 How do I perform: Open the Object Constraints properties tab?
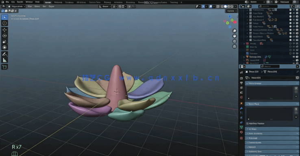pyautogui.click(x=241, y=122)
